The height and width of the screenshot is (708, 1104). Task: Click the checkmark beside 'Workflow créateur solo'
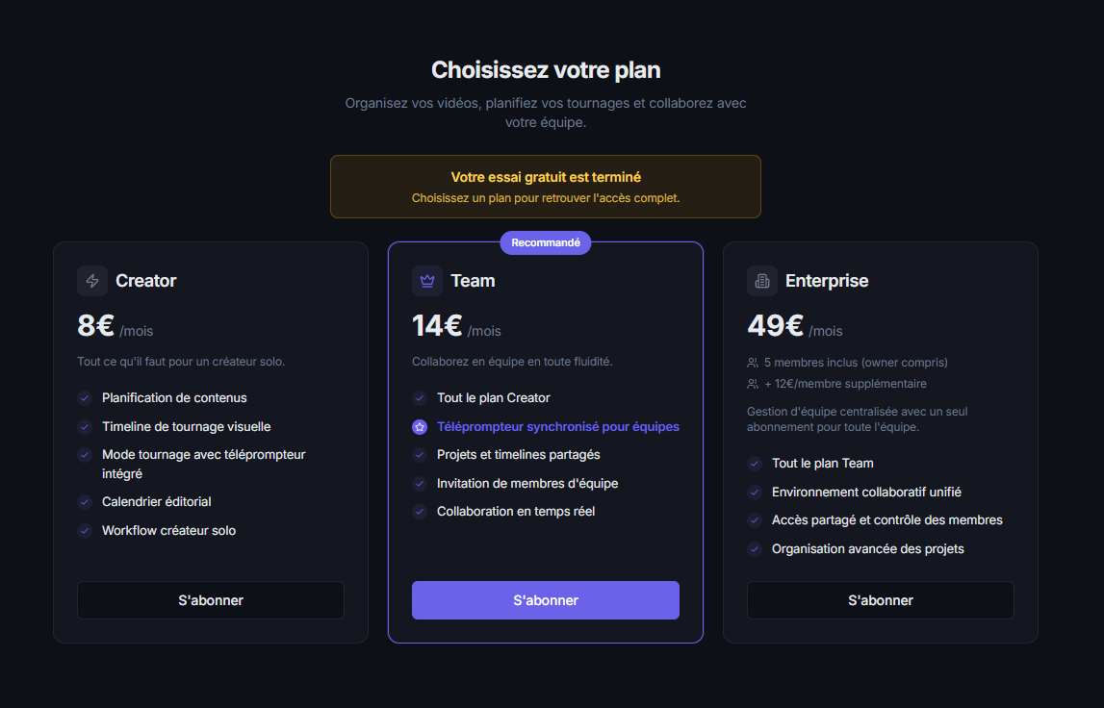pyautogui.click(x=84, y=530)
